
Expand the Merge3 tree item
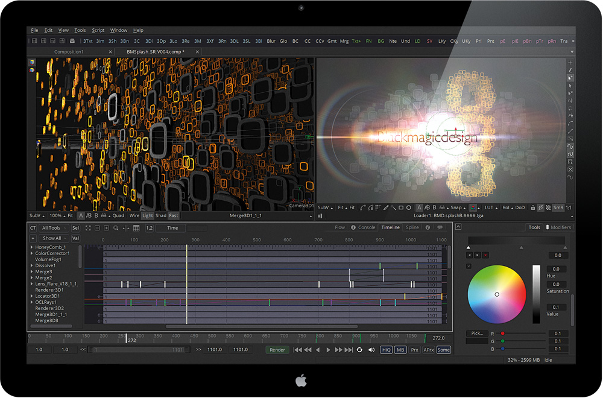[x=31, y=272]
